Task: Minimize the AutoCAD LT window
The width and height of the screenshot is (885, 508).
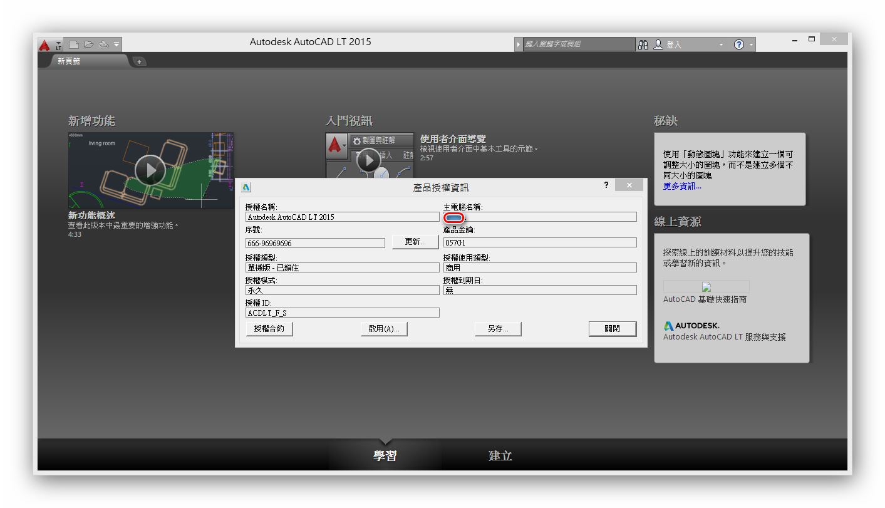Action: coord(795,40)
